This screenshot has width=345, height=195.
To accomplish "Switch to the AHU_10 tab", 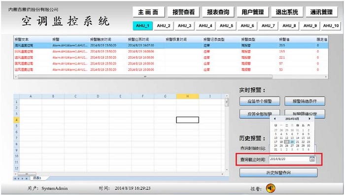I will 331,26.
